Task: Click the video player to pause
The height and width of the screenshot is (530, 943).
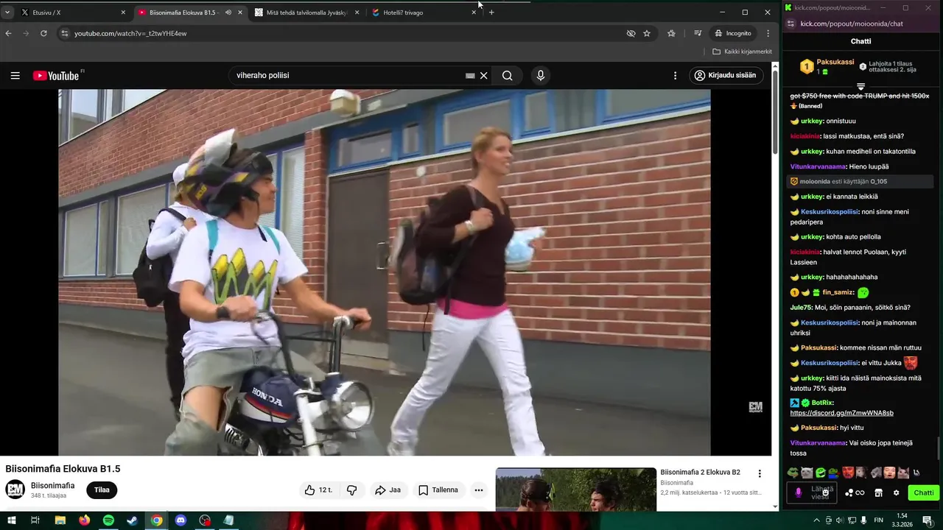Action: pyautogui.click(x=385, y=272)
